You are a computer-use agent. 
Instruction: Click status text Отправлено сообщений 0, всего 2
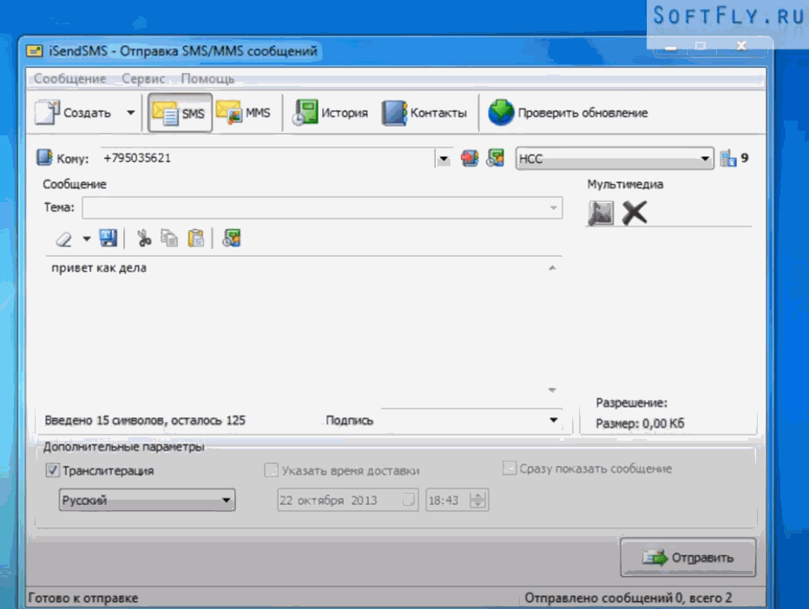[x=628, y=599]
